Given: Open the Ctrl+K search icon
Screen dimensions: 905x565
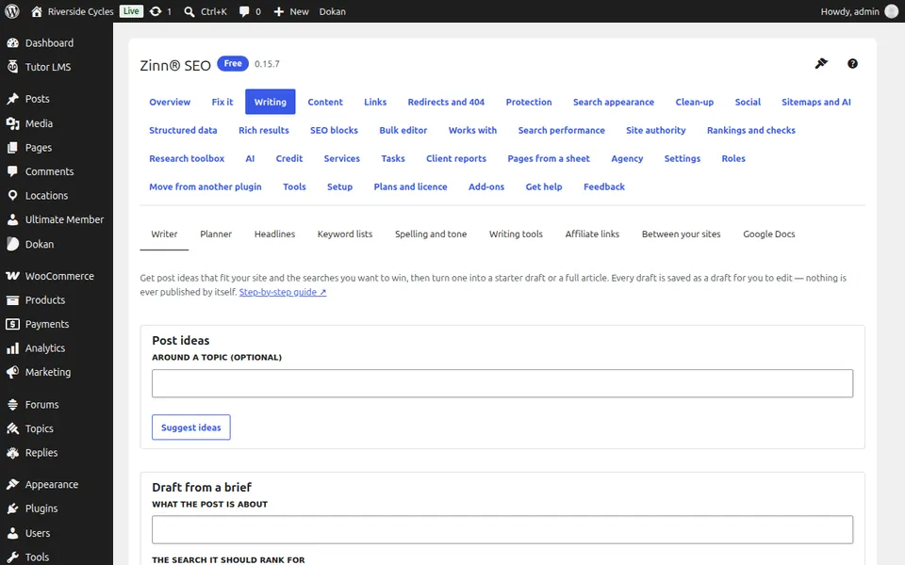Looking at the screenshot, I should pyautogui.click(x=189, y=11).
